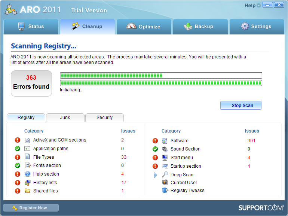Image resolution: width=288 pixels, height=216 pixels.
Task: Click the 363 Errors found box
Action: [x=31, y=83]
